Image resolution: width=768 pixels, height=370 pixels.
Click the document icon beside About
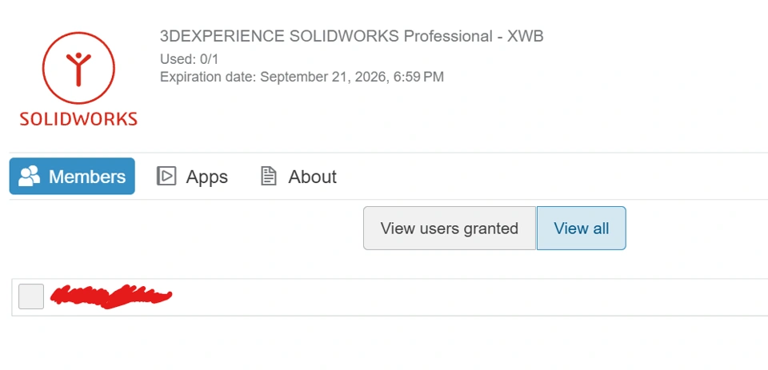tap(269, 177)
